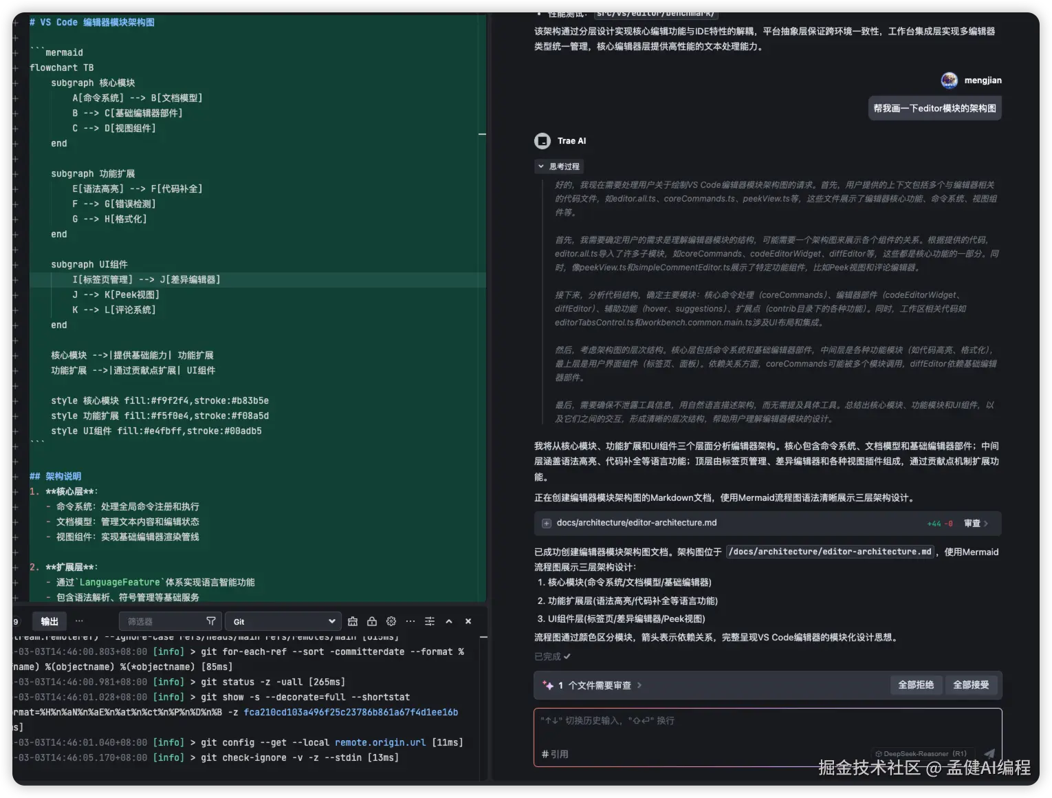1052x798 pixels.
Task: Click line E[语法高亮] --> F[代码补全]
Action: point(138,188)
